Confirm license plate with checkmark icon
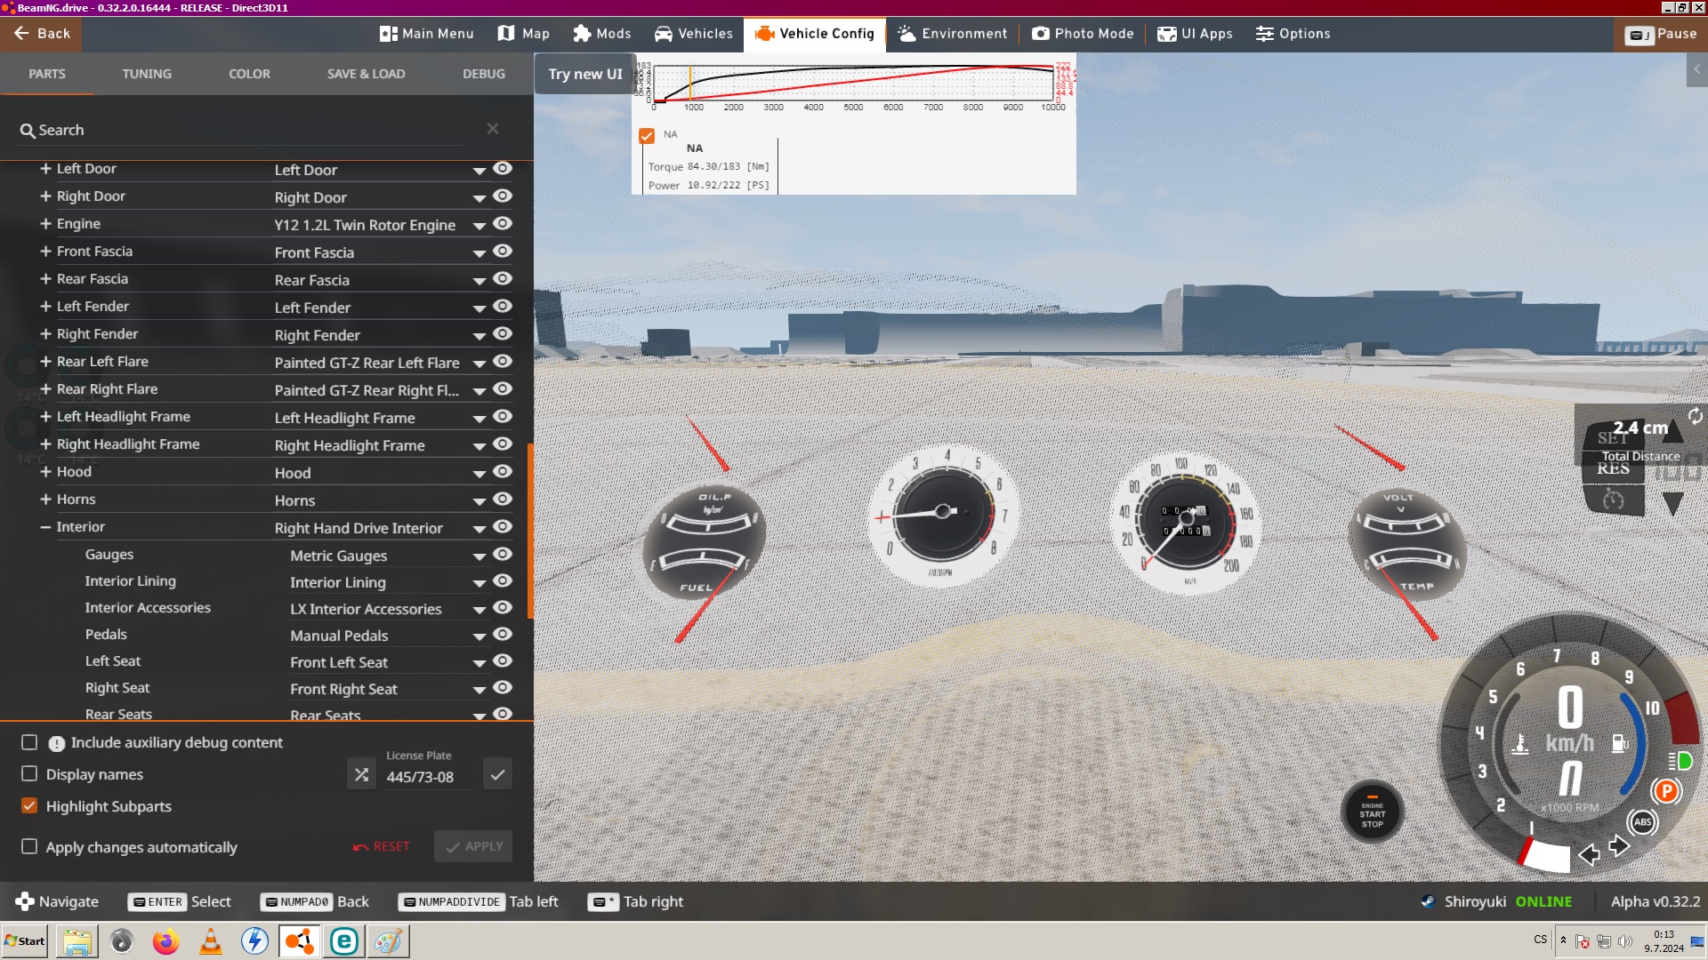Viewport: 1708px width, 960px height. coord(497,775)
